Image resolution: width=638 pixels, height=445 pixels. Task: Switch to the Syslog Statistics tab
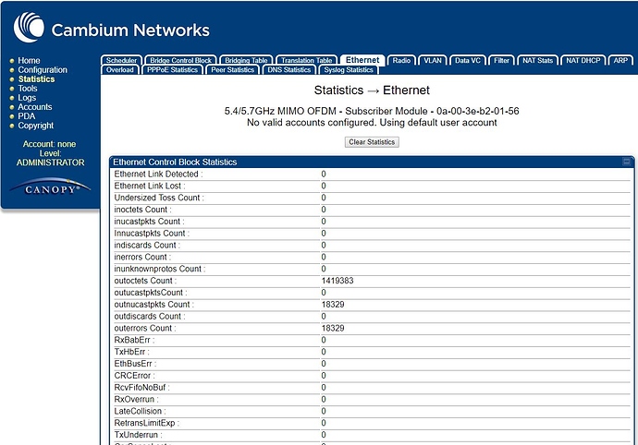point(349,70)
